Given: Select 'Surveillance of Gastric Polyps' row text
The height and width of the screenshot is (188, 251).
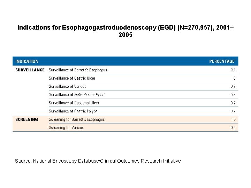Looking at the screenshot, I should click(73, 111).
